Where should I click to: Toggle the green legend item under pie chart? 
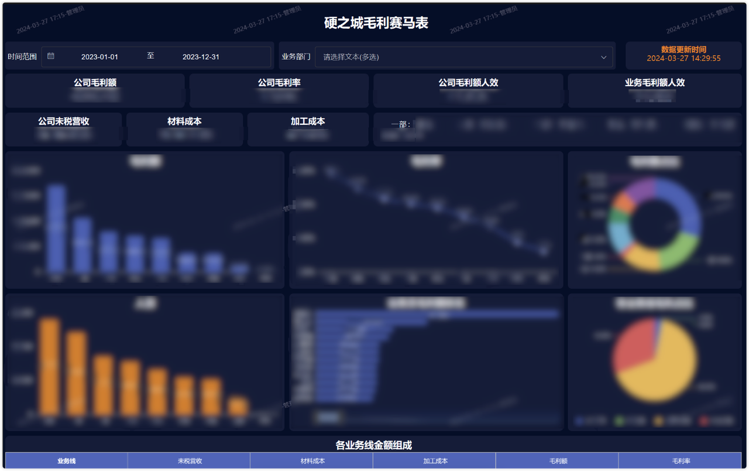620,421
